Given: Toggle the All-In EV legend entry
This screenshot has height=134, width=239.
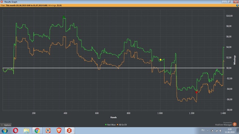Looking at the screenshot, I should (122, 125).
